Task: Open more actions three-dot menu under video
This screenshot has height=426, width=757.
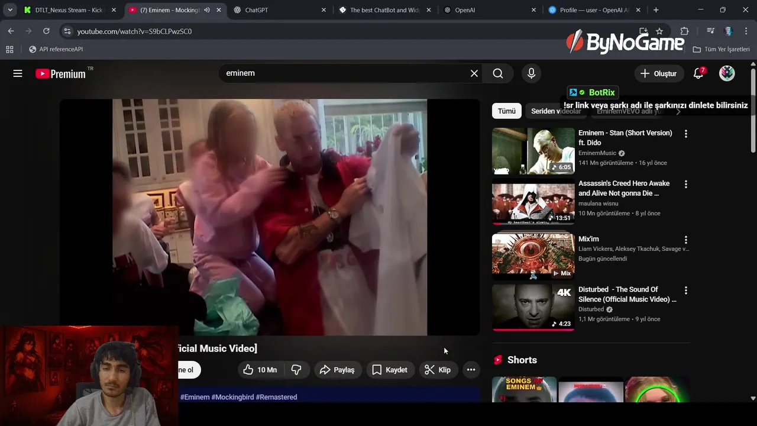Action: (x=471, y=370)
